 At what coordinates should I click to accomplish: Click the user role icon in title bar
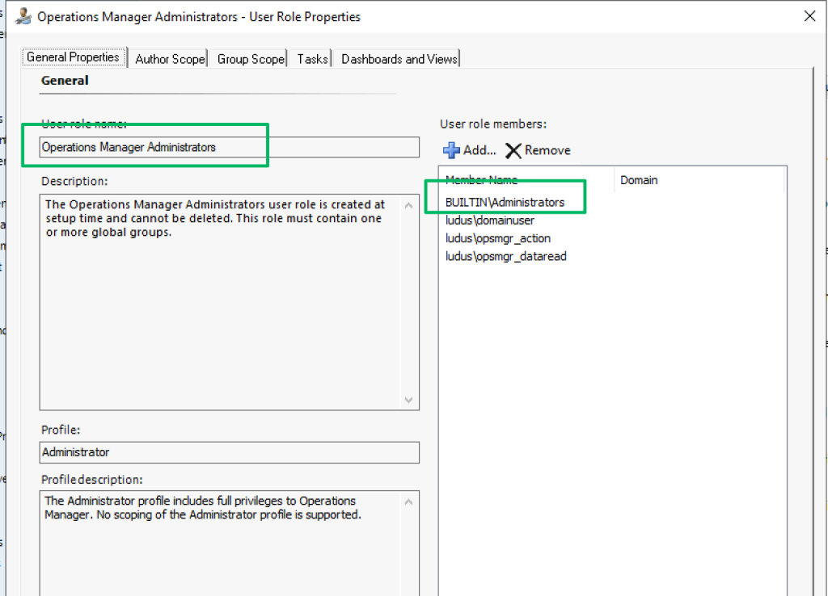[x=23, y=16]
